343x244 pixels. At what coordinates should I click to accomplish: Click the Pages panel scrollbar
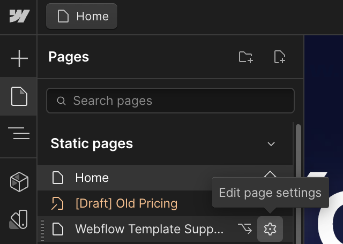click(x=298, y=183)
